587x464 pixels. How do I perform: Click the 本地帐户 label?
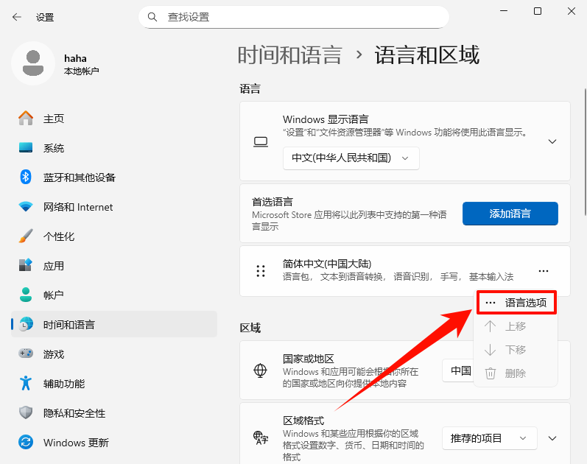81,71
